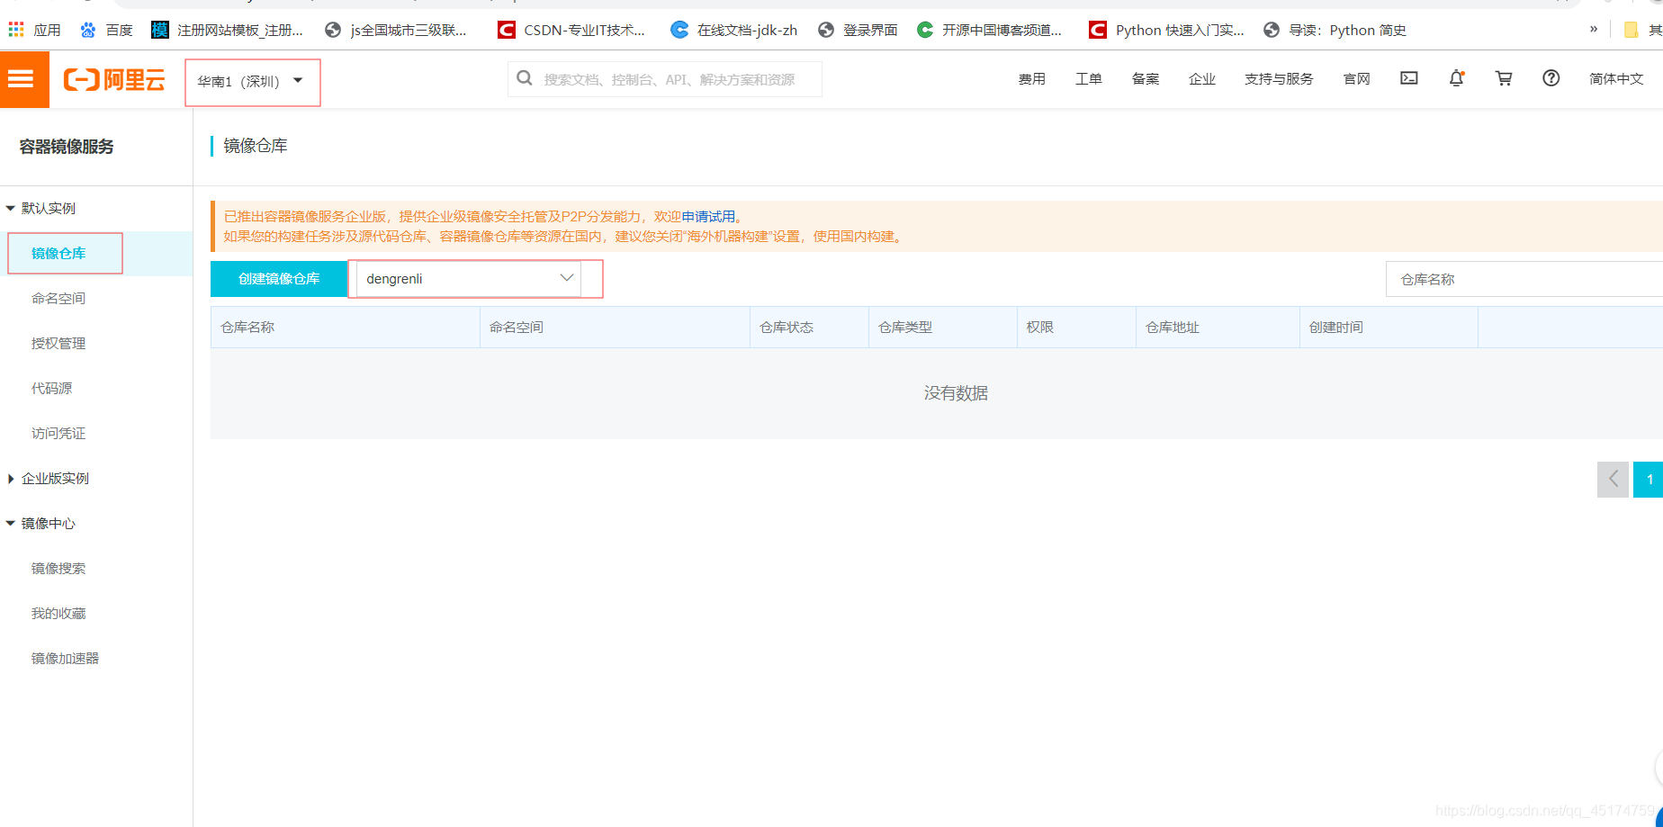This screenshot has width=1663, height=827.
Task: Open the 支持与服务 menu
Action: [x=1279, y=79]
